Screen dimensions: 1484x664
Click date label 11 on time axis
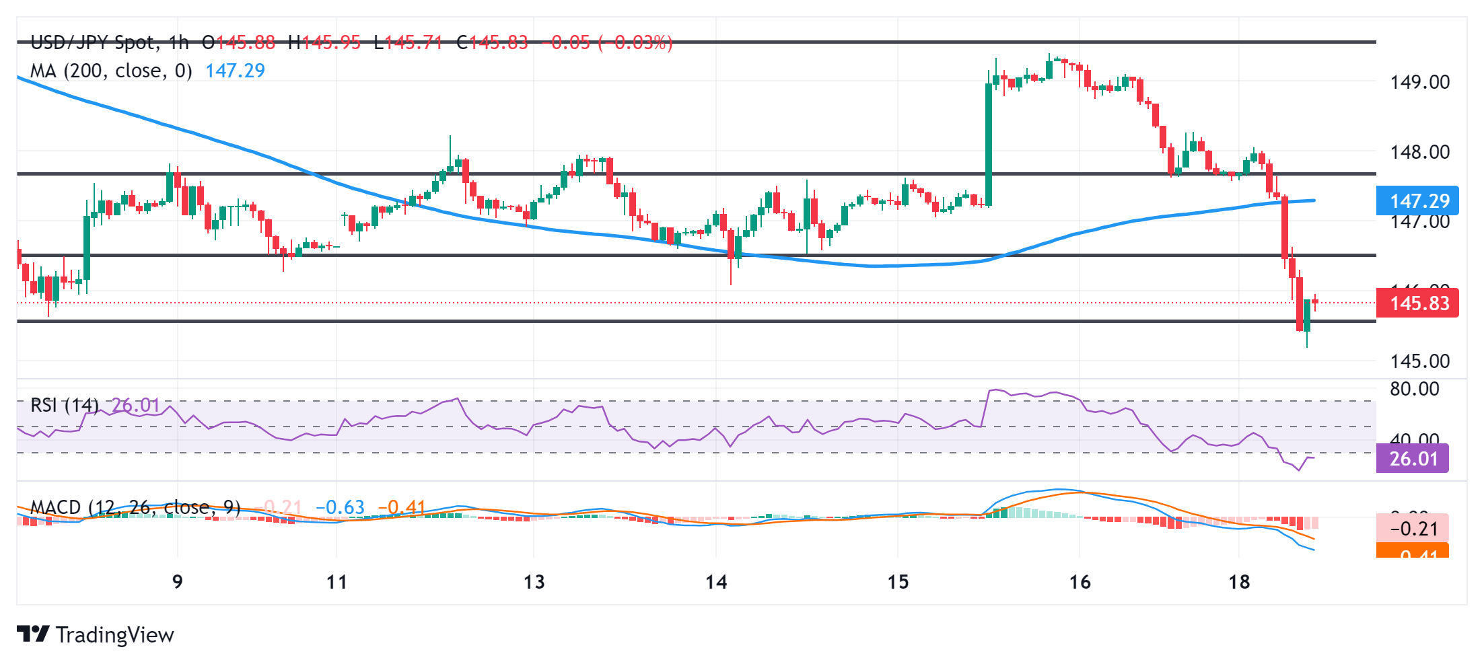(337, 582)
